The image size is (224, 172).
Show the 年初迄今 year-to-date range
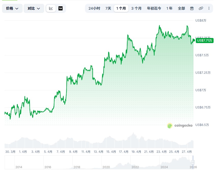pyautogui.click(x=154, y=8)
